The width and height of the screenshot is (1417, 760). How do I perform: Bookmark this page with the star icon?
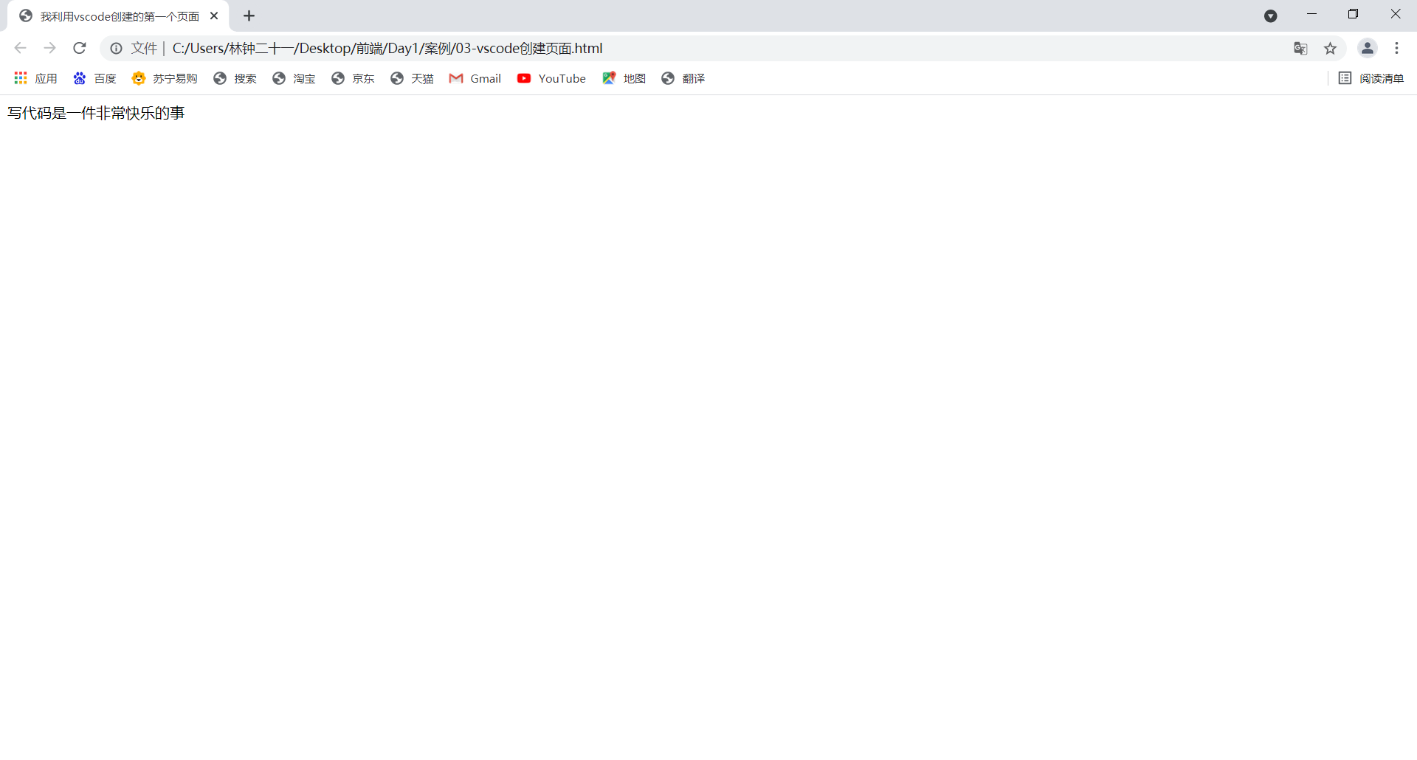pyautogui.click(x=1330, y=48)
